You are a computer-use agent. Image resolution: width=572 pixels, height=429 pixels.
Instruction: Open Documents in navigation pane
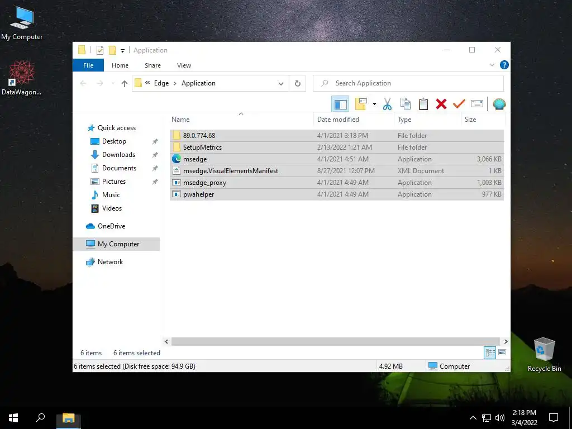(119, 168)
